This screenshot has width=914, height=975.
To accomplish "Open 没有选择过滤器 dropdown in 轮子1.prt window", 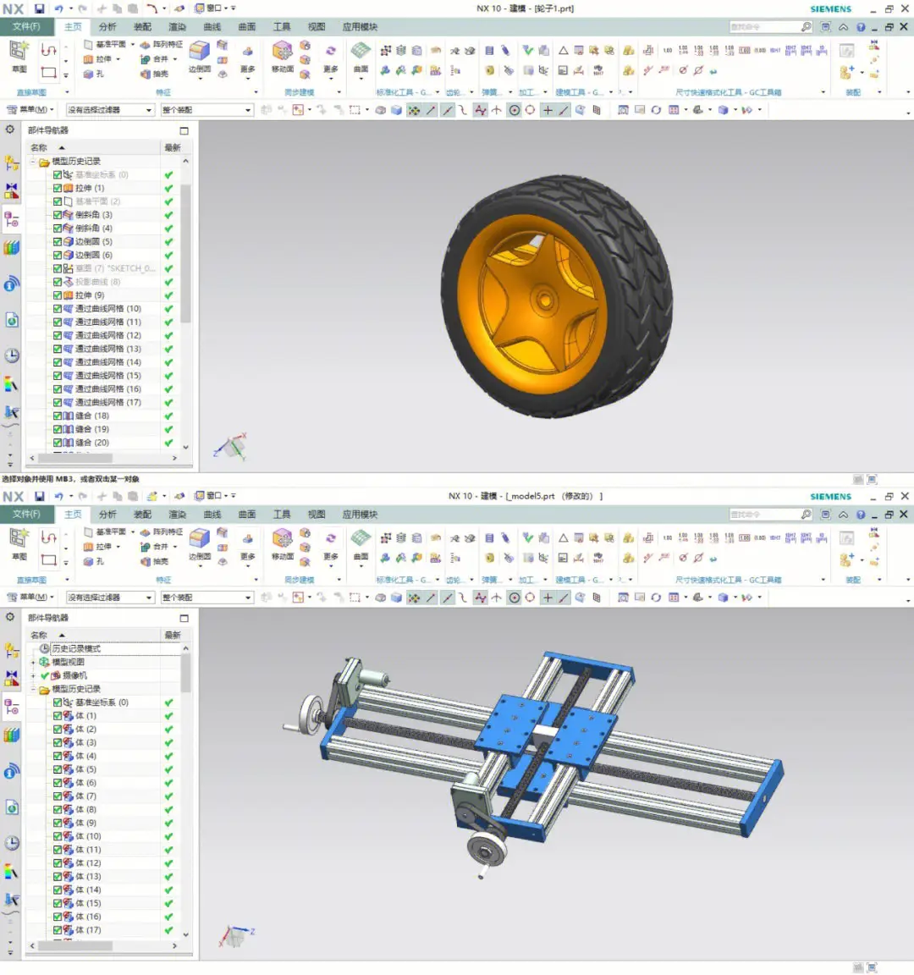I will [110, 110].
